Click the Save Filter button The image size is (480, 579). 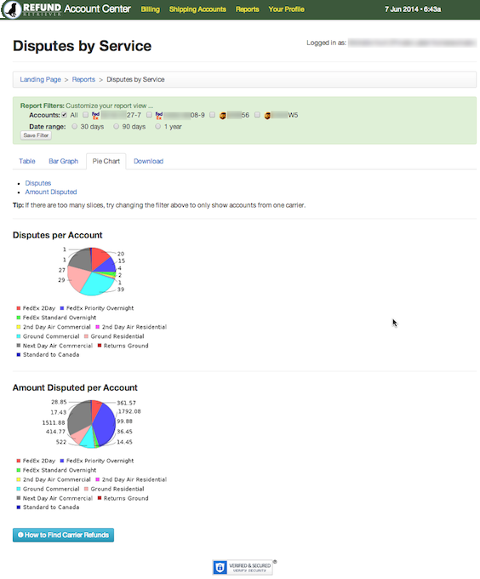tap(36, 135)
